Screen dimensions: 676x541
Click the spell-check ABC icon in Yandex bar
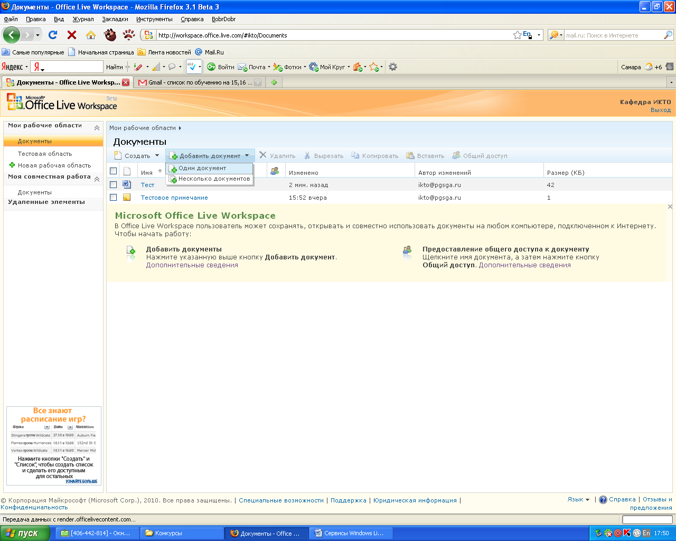[192, 67]
